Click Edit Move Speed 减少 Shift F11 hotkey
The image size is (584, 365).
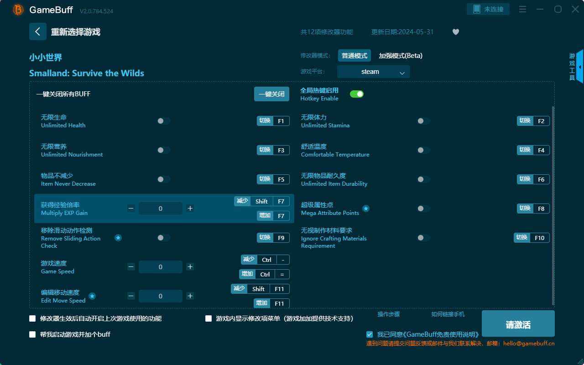point(261,289)
